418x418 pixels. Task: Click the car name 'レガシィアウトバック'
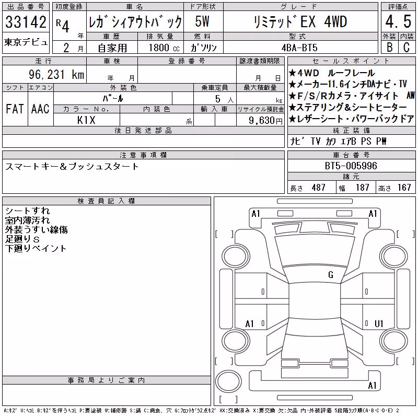tap(135, 22)
